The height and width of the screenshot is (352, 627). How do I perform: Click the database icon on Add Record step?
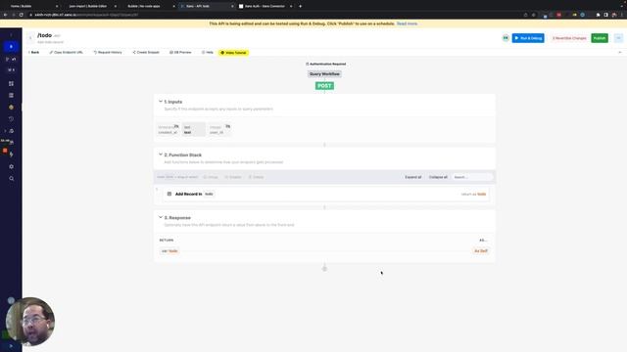(x=169, y=194)
